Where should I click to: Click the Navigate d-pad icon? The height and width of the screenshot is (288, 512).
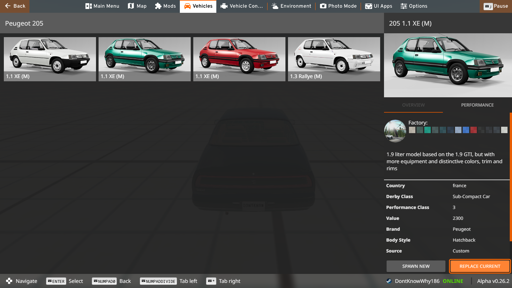point(9,281)
